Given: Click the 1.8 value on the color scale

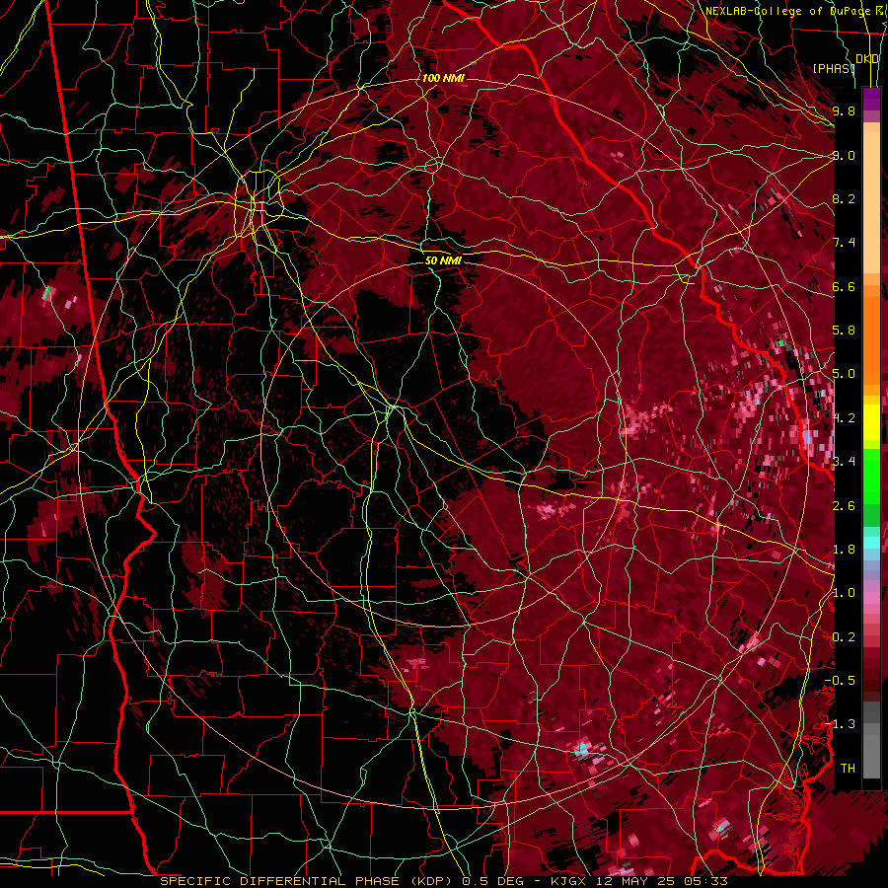Looking at the screenshot, I should [x=844, y=550].
